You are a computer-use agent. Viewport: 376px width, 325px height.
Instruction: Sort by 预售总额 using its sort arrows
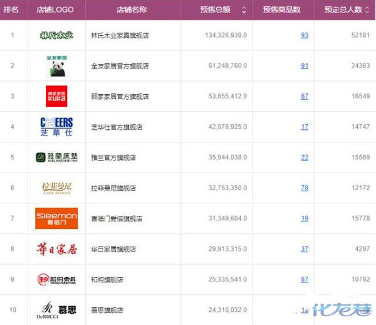(x=244, y=10)
